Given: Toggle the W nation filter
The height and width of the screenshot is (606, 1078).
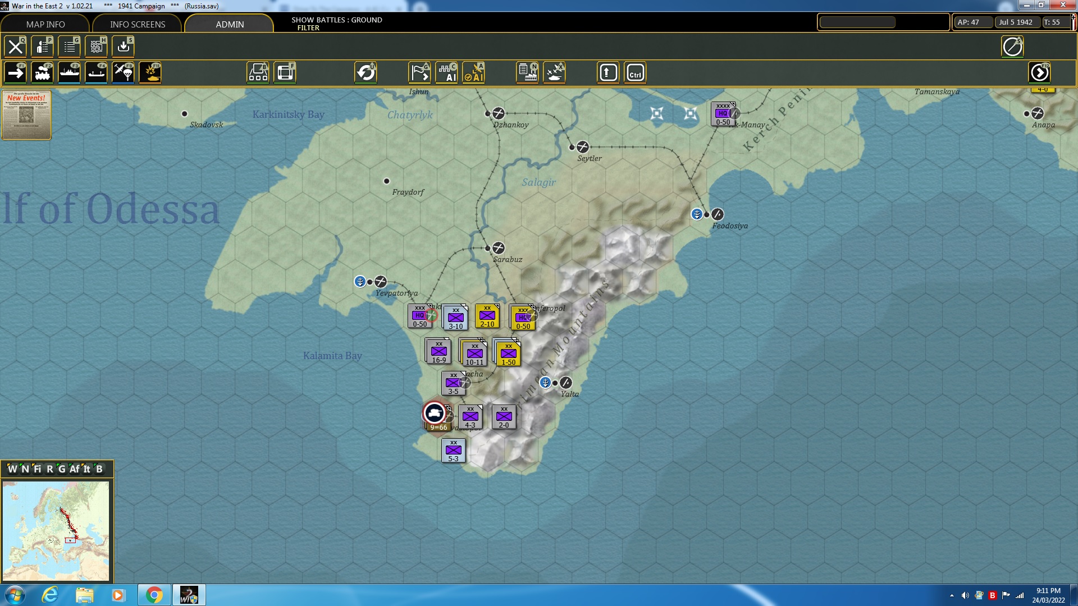Looking at the screenshot, I should click(12, 469).
